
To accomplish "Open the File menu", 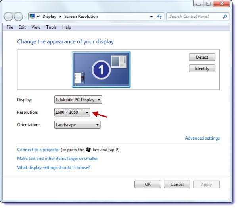I will click(x=10, y=27).
